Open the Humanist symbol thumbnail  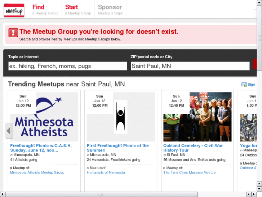[121, 117]
